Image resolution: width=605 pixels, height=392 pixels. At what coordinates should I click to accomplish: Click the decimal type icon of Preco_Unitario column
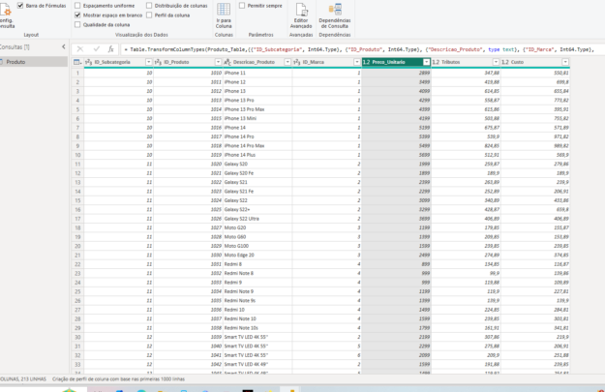coord(365,62)
